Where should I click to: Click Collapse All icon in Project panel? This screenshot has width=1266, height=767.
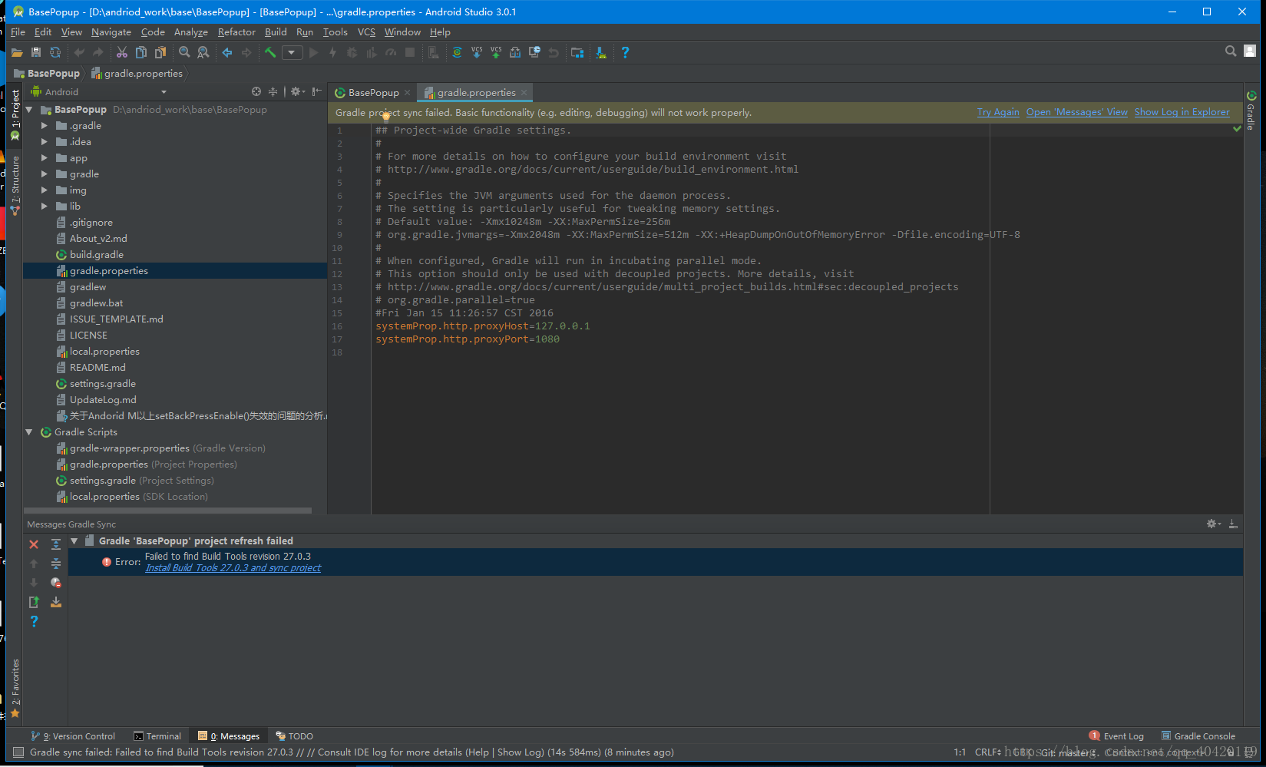click(273, 91)
